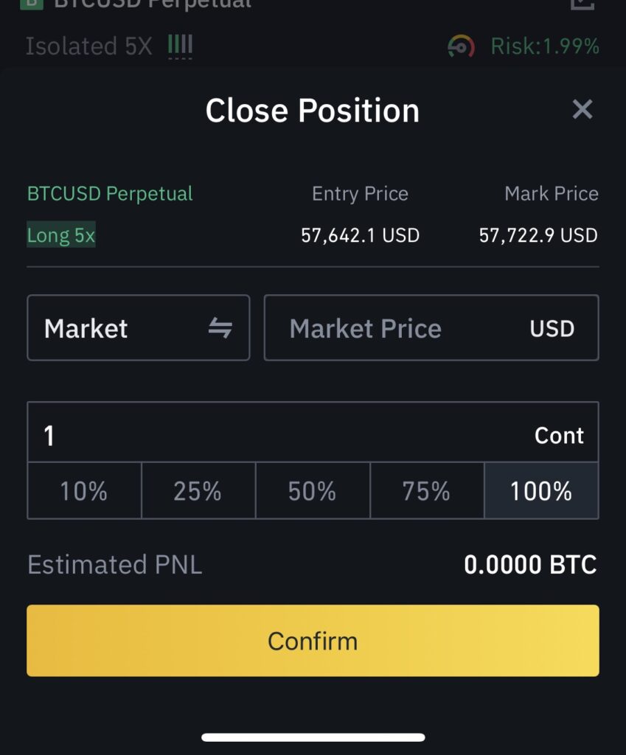Tap the Market Price USD field
The width and height of the screenshot is (626, 755).
pyautogui.click(x=431, y=328)
